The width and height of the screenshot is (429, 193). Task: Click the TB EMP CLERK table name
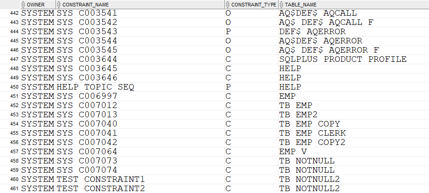pyautogui.click(x=312, y=133)
